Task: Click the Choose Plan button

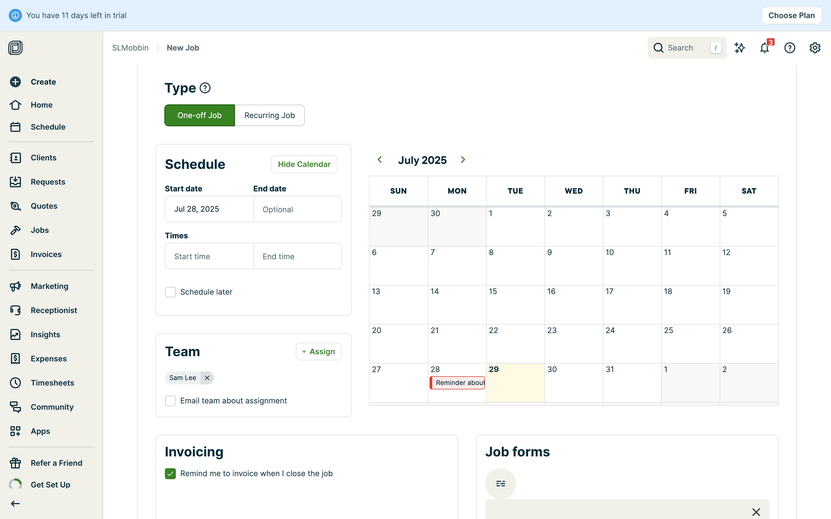Action: coord(791,15)
